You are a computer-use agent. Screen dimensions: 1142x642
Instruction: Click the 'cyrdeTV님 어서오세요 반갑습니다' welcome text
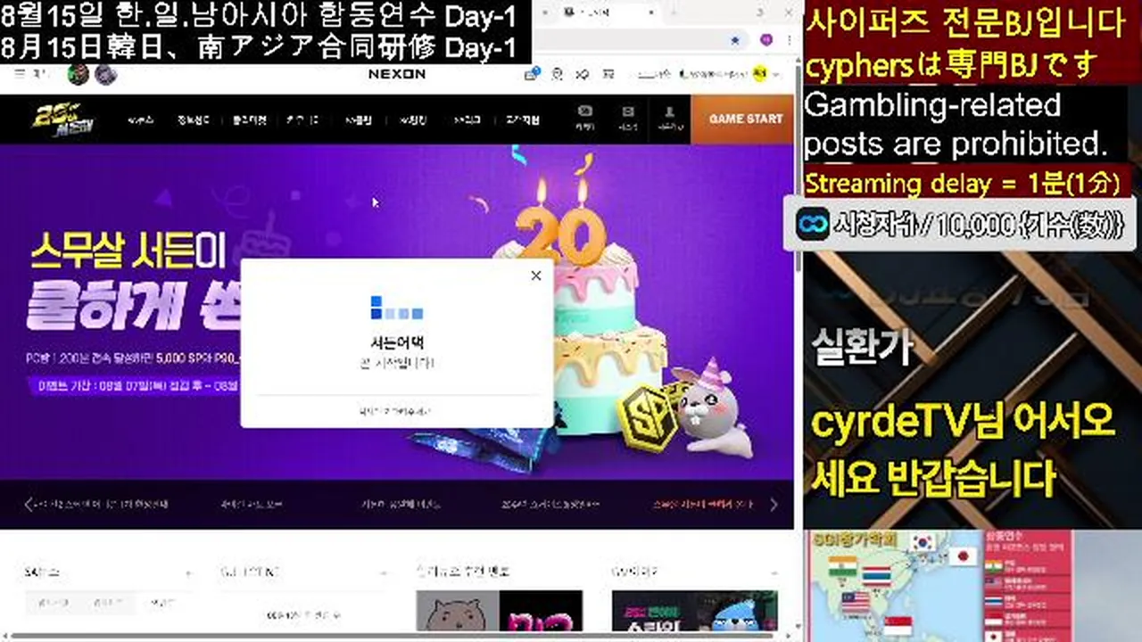(x=963, y=451)
